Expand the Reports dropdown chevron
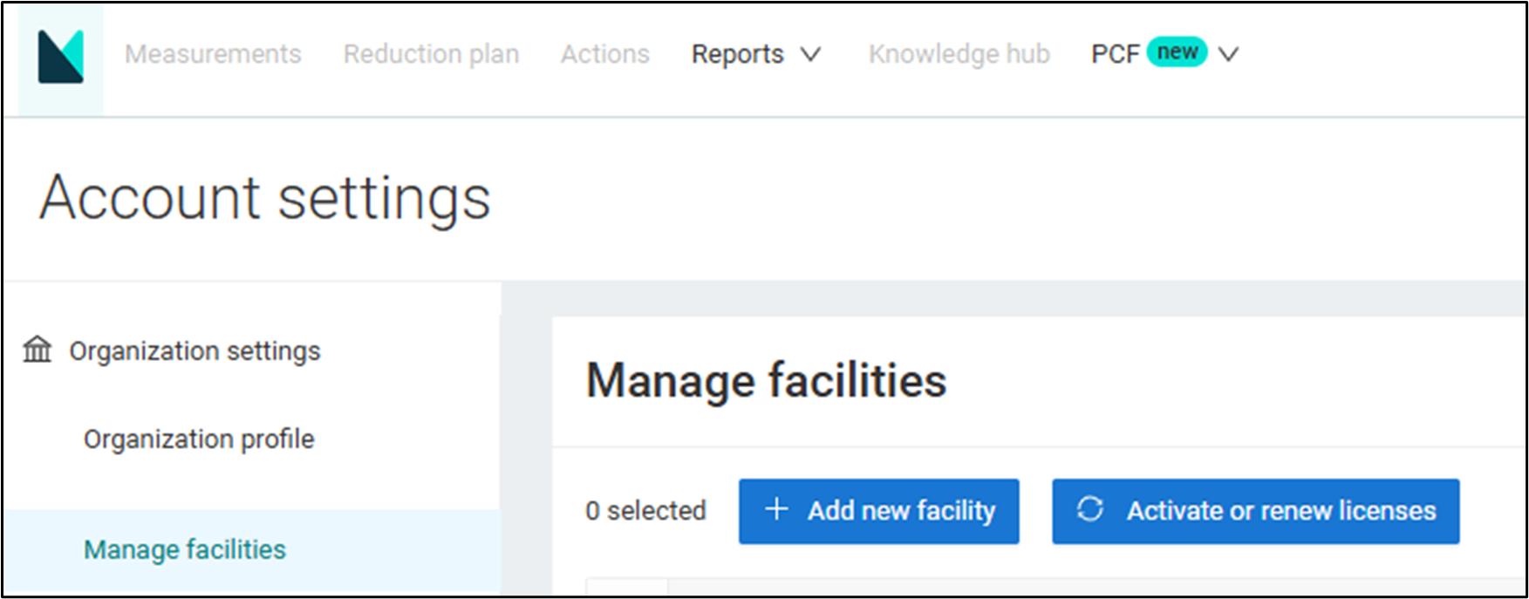1529x599 pixels. pyautogui.click(x=811, y=55)
